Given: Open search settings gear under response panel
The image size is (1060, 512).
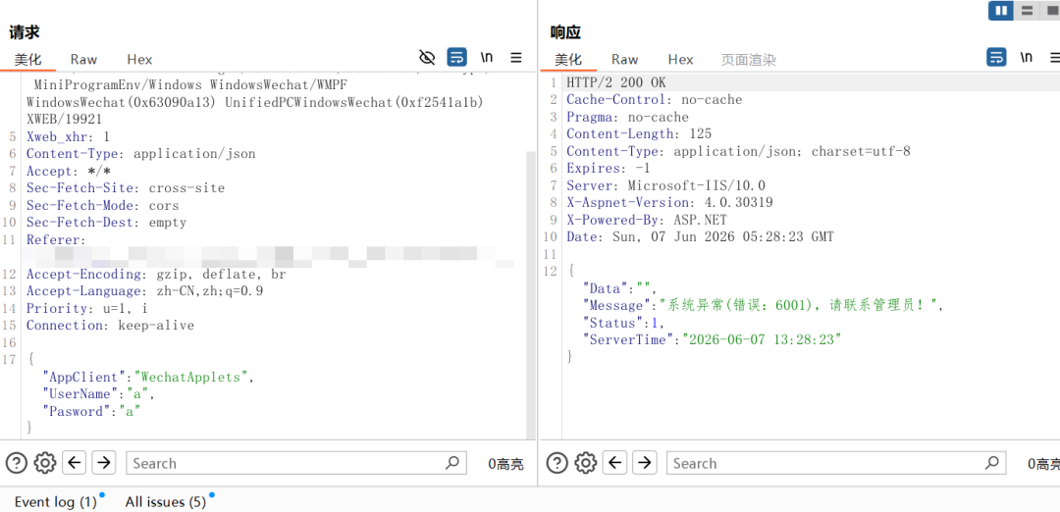Looking at the screenshot, I should (585, 463).
